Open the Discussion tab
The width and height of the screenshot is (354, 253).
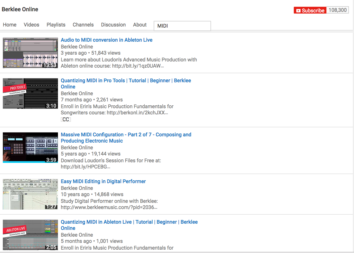click(x=113, y=25)
